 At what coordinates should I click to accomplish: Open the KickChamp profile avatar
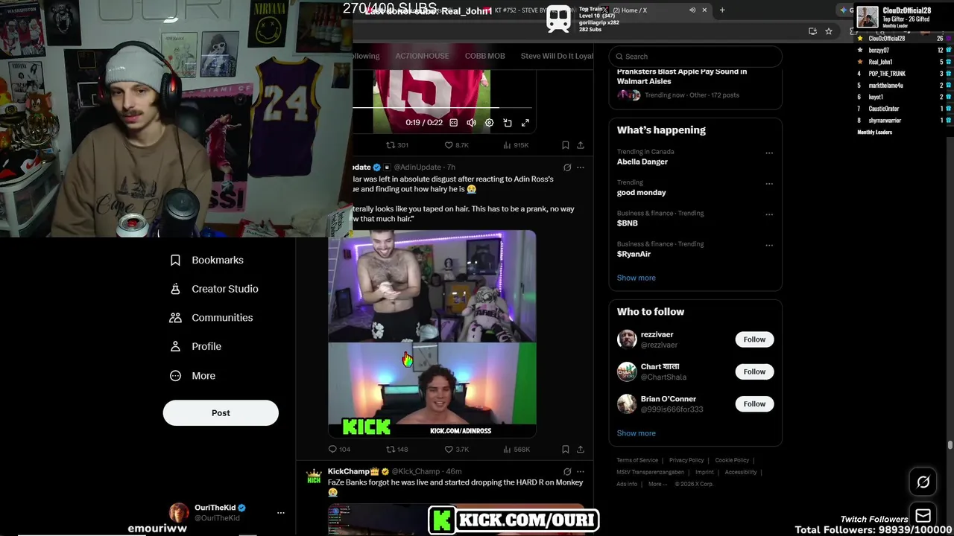[x=314, y=476]
